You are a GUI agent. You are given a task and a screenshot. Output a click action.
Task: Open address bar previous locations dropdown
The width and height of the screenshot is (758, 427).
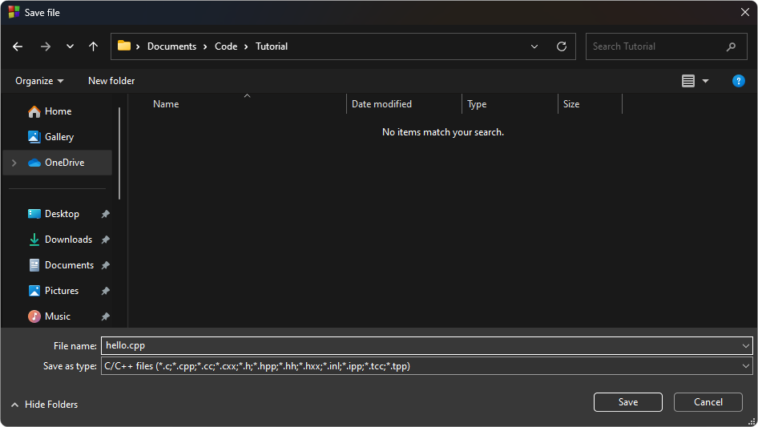click(x=534, y=46)
